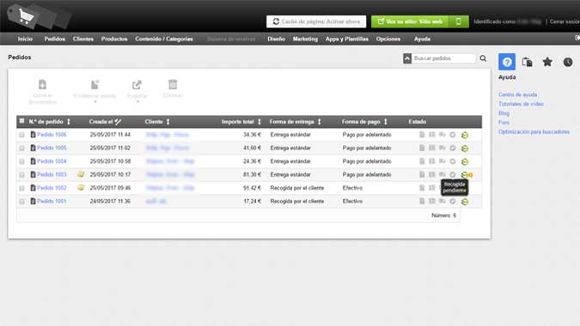
Task: Open Tutoriales de vídeo help link
Action: pos(521,104)
